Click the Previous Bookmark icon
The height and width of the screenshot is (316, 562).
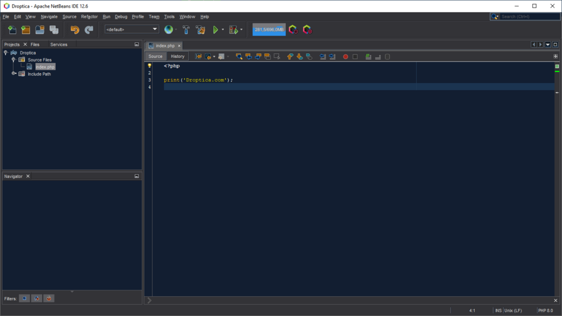coord(290,57)
